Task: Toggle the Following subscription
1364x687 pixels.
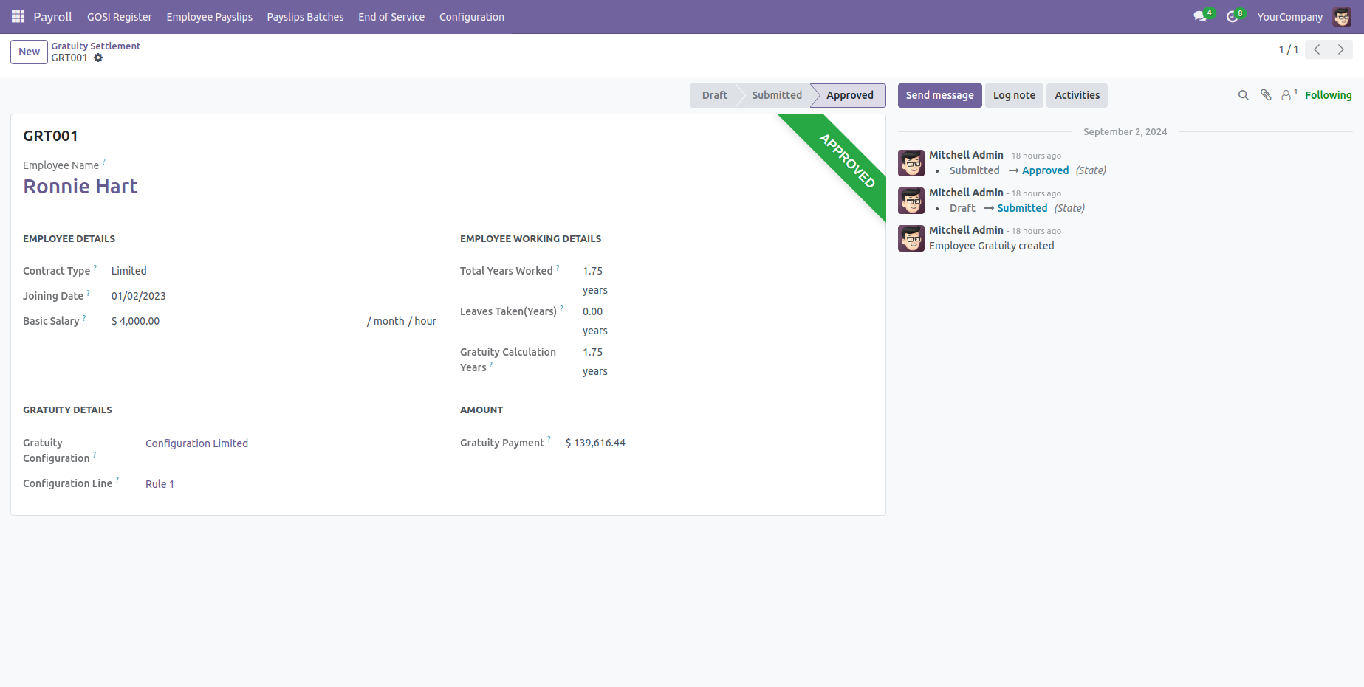Action: click(x=1328, y=95)
